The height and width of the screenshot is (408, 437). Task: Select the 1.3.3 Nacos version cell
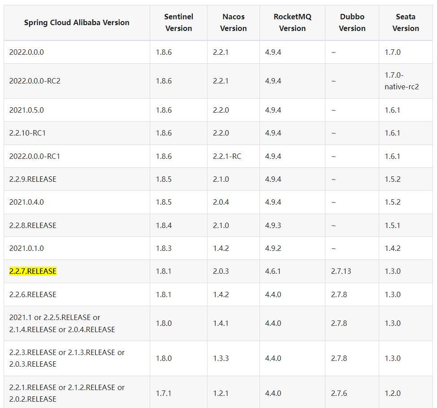221,358
